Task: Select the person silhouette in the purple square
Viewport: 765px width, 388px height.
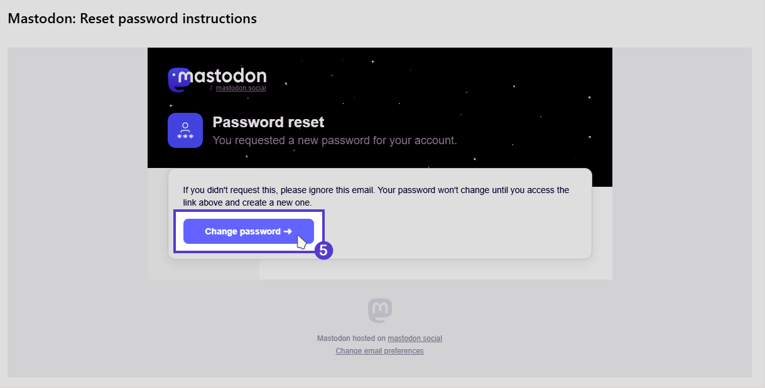Action: [185, 125]
